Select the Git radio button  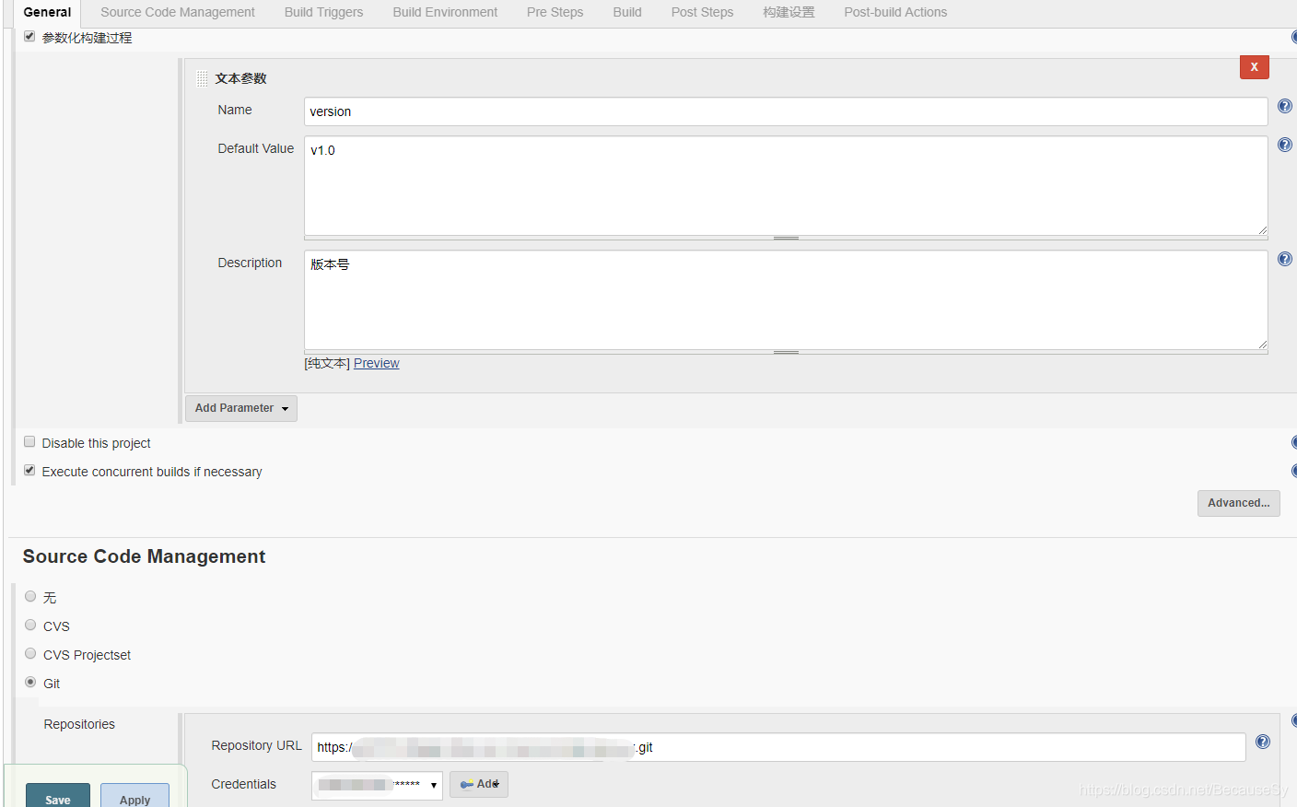coord(30,682)
